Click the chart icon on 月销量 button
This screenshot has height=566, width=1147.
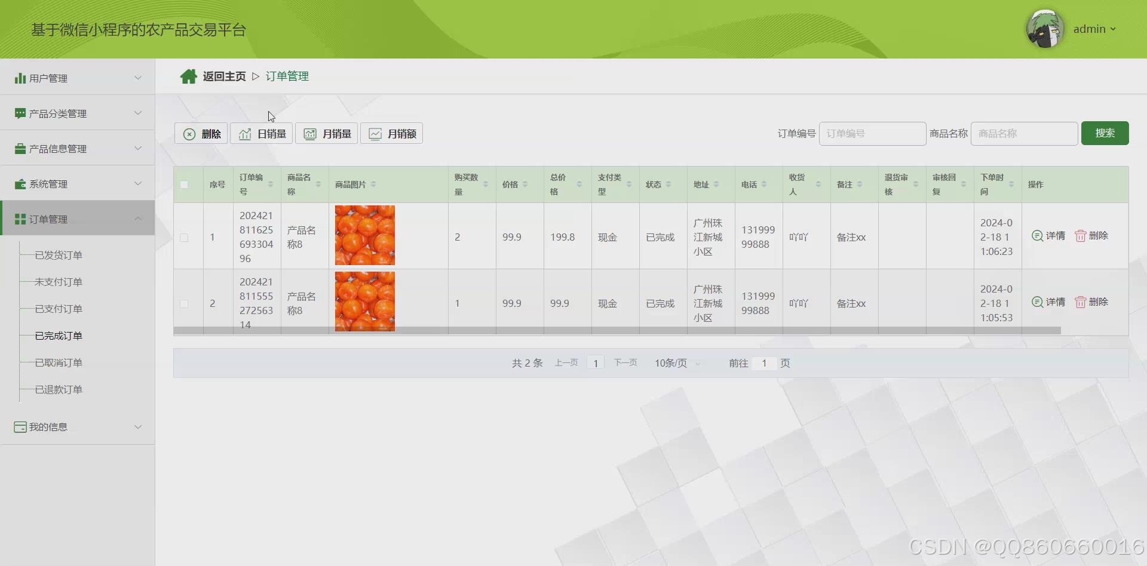[310, 134]
